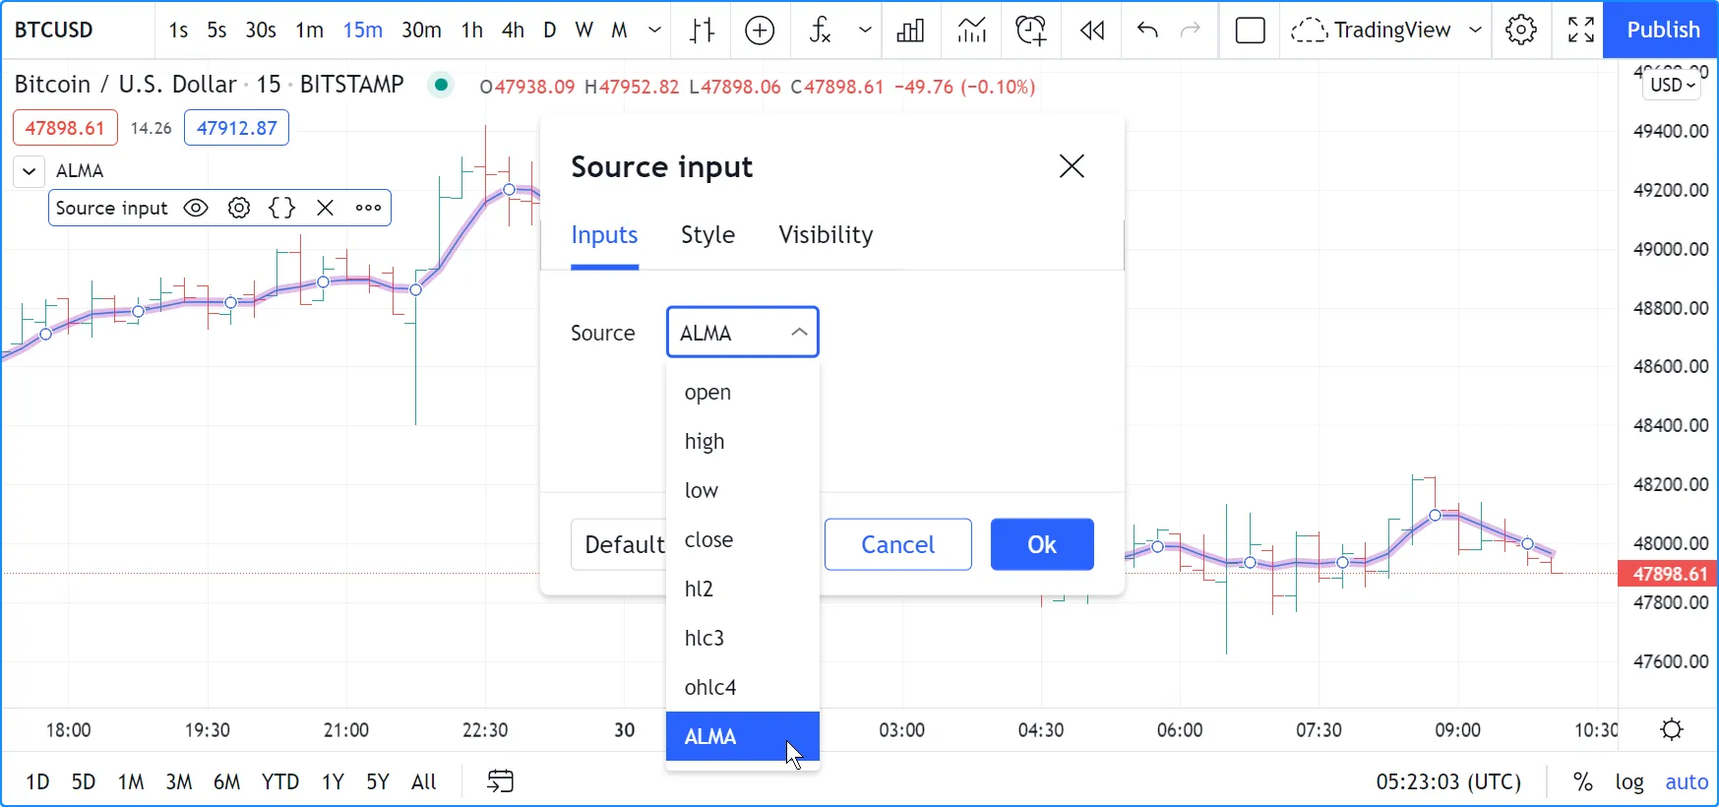Click the Cancel button
The image size is (1719, 807).
pyautogui.click(x=897, y=544)
